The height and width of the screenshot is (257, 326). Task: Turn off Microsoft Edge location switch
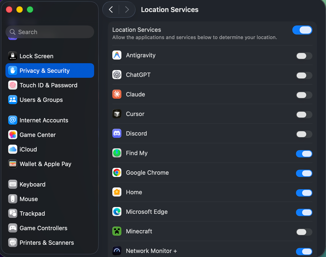304,212
